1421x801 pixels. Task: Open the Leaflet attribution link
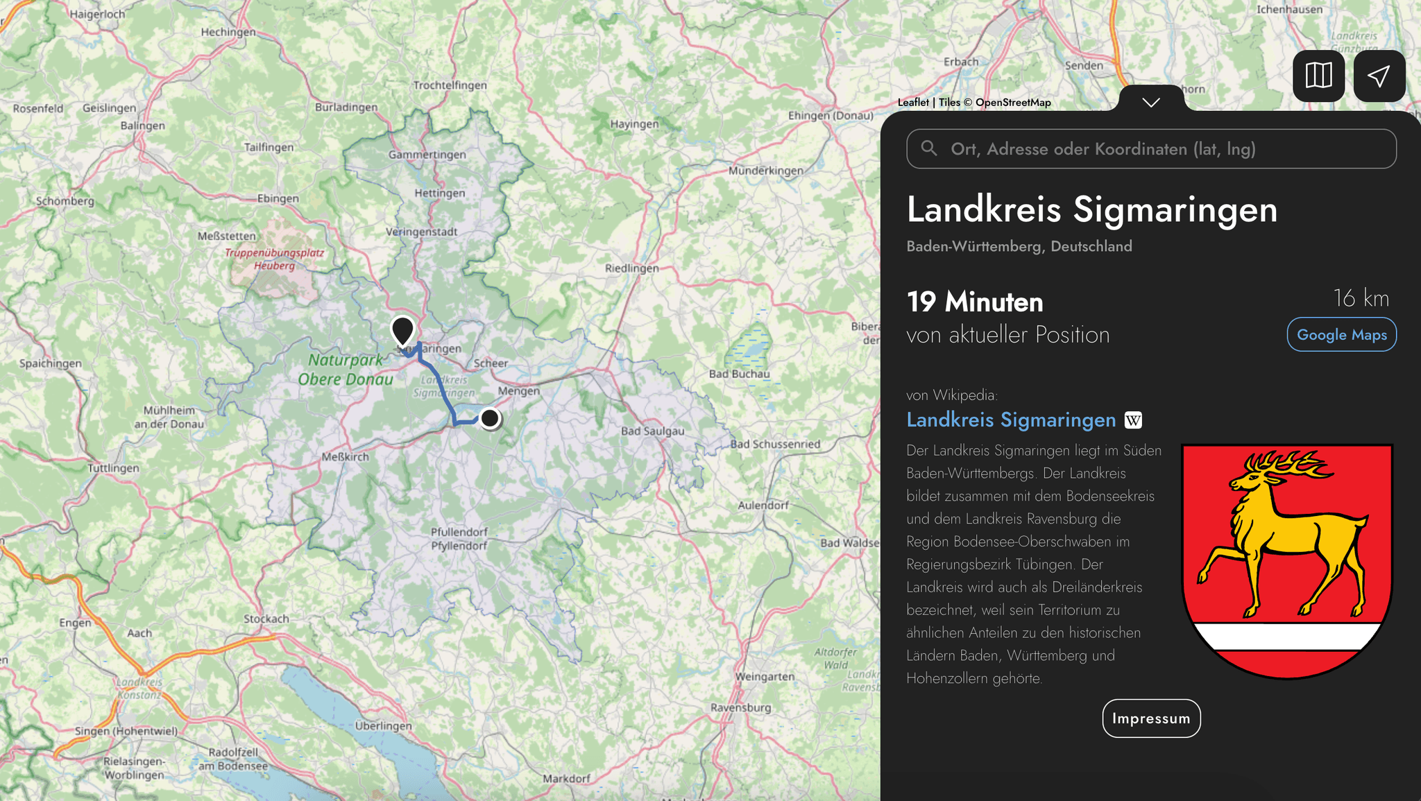click(912, 103)
